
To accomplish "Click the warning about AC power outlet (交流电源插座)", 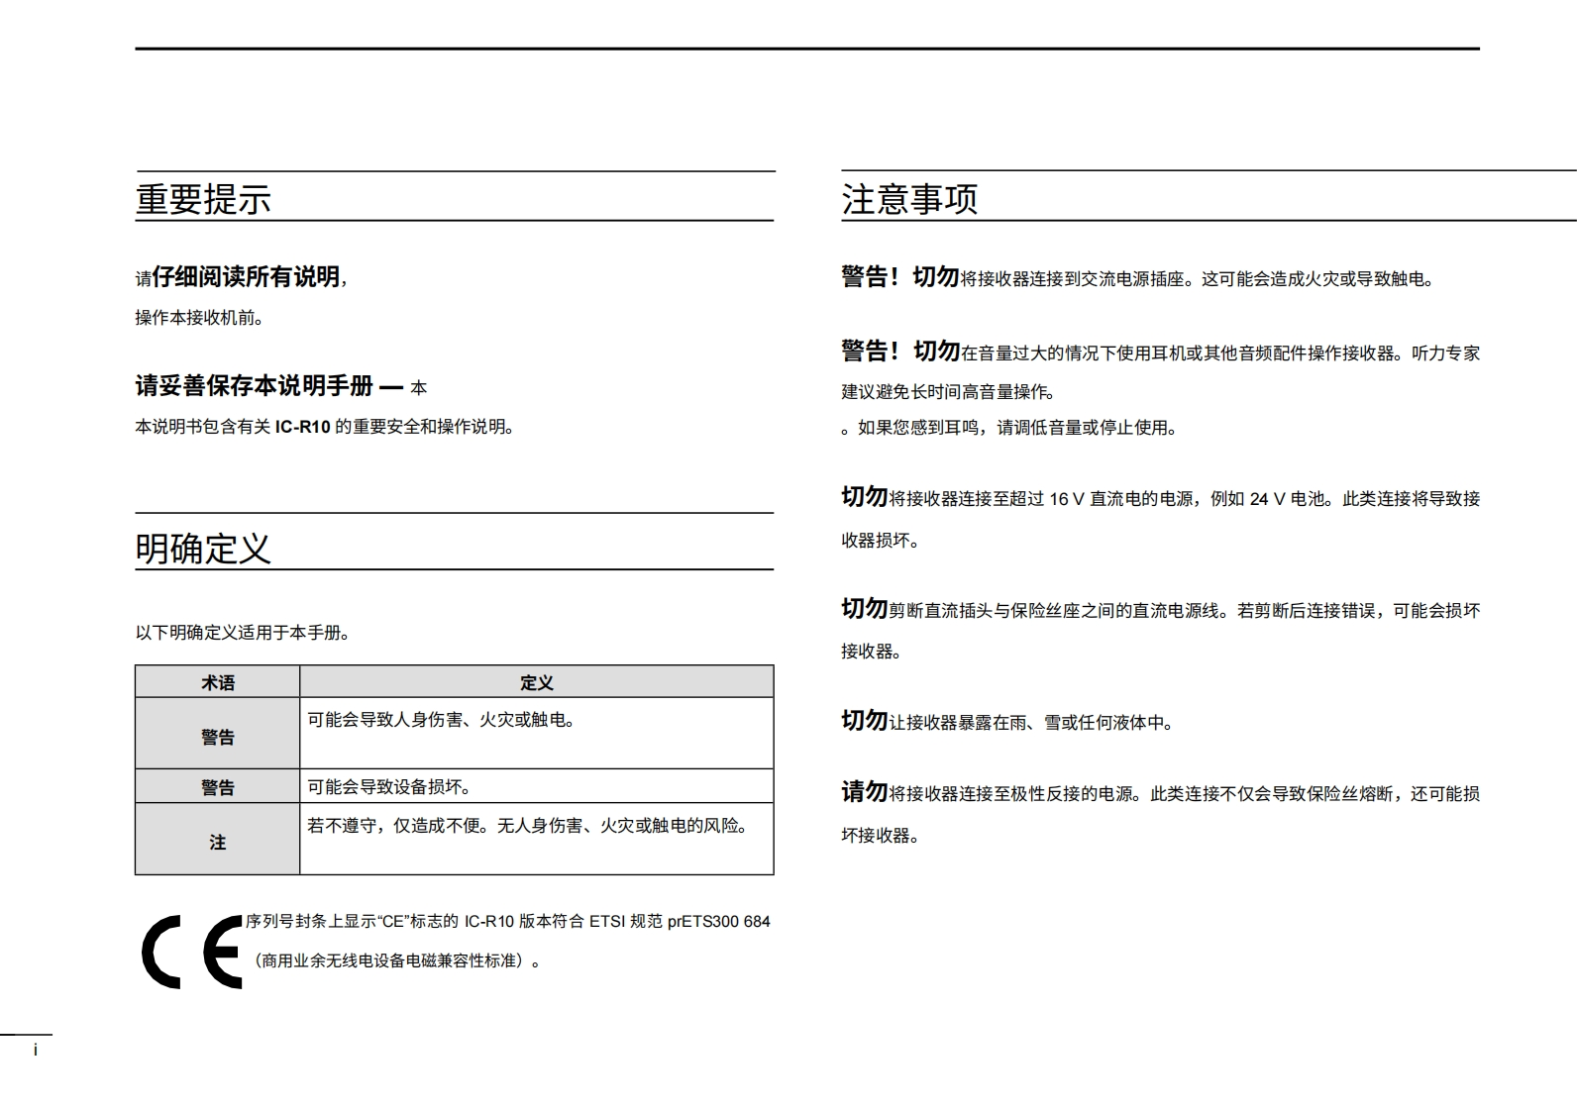I will [1139, 278].
